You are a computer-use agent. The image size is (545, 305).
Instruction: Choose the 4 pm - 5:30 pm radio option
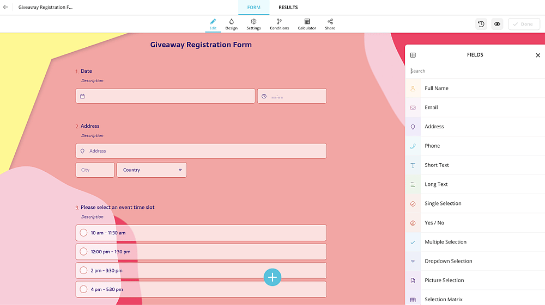pos(201,289)
